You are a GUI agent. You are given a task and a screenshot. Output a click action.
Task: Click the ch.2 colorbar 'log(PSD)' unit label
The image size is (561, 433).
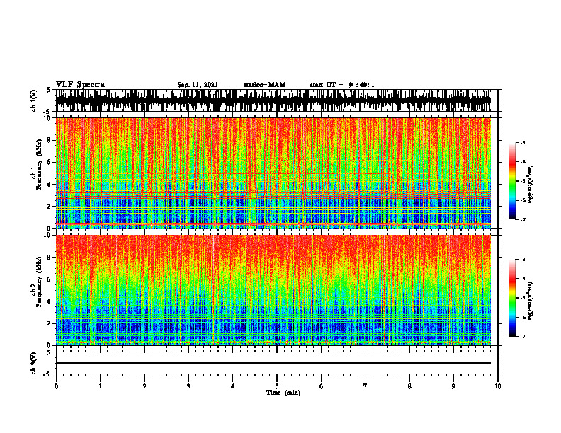(531, 301)
